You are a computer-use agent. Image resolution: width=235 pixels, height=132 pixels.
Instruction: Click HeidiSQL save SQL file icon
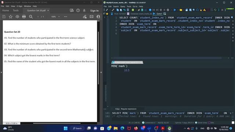coord(187,10)
